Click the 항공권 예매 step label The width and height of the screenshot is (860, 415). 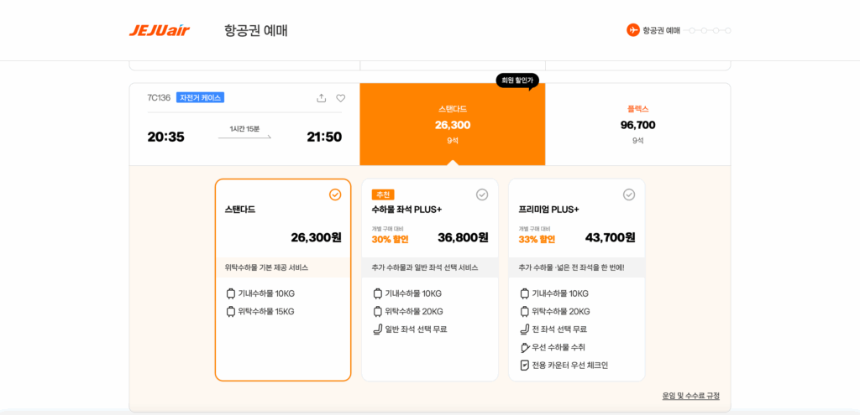tap(661, 30)
